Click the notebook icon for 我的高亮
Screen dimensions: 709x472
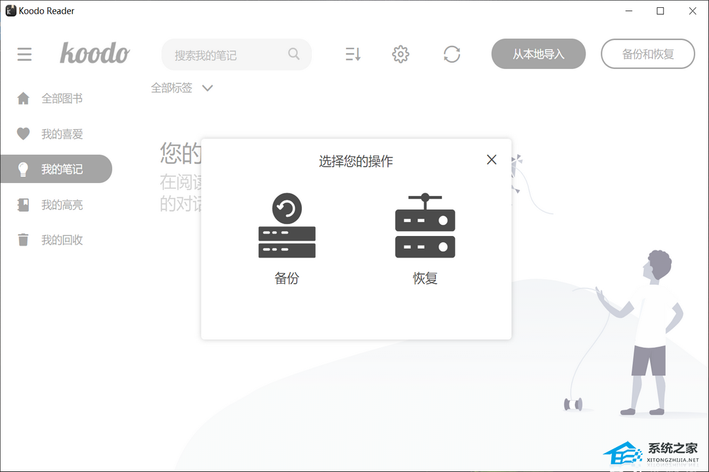(x=24, y=205)
